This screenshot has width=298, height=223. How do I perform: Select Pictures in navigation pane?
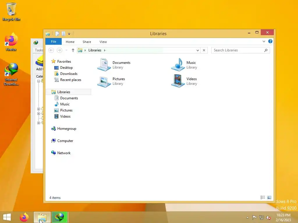pyautogui.click(x=66, y=110)
